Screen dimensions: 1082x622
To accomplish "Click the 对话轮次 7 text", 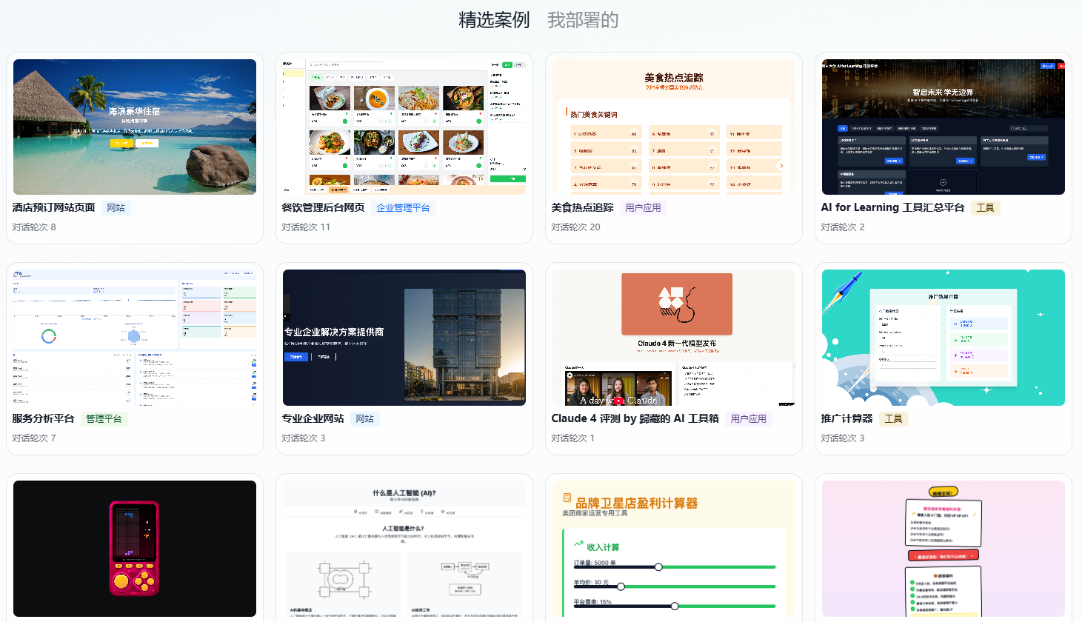I will coord(34,438).
